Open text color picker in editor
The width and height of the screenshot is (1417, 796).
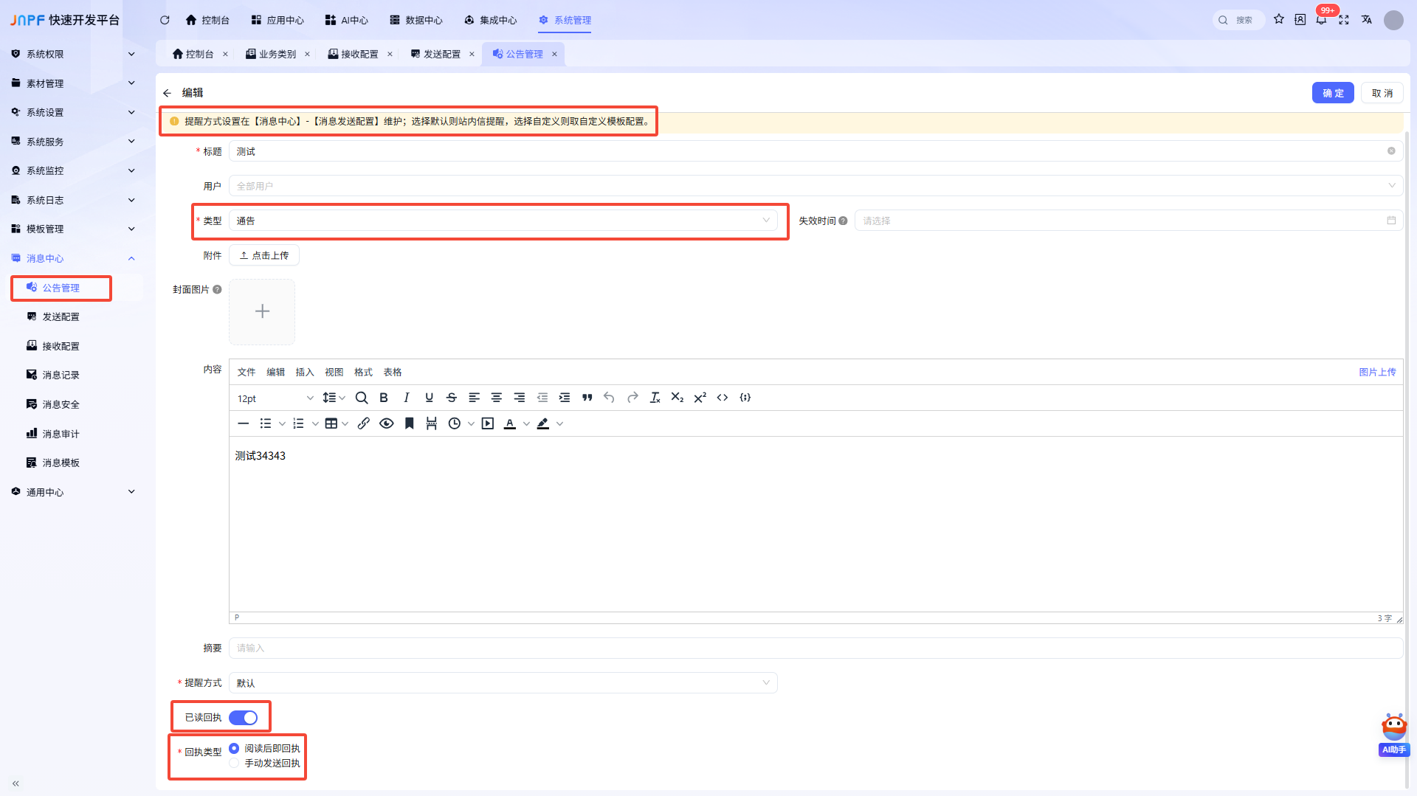(510, 423)
